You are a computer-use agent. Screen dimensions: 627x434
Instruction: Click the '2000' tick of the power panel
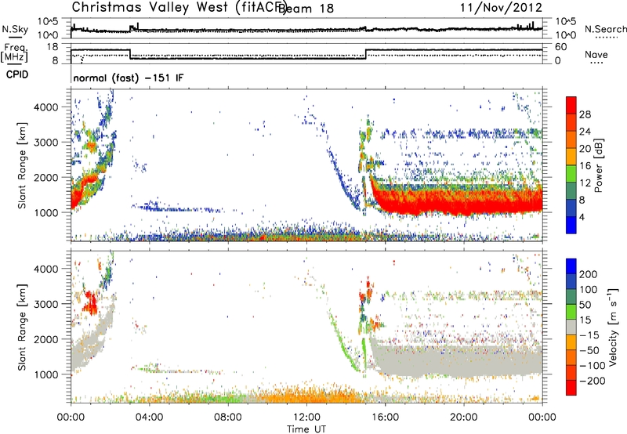click(45, 177)
